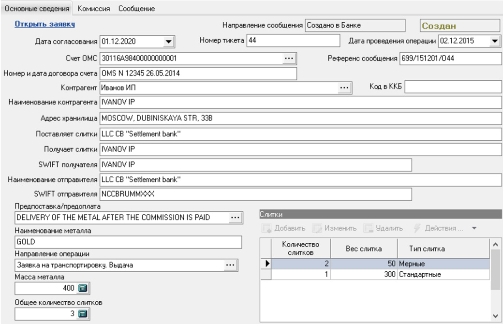Select the Стандартные ingot row
This screenshot has height=324, width=503.
[420, 274]
